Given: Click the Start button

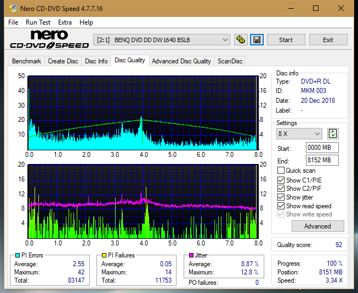Looking at the screenshot, I should pos(286,40).
